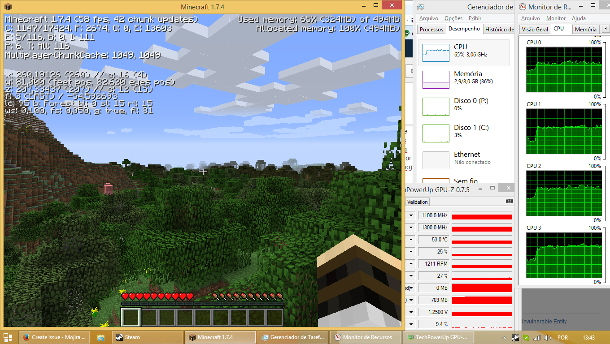Open dropdown beside 769 MB sensor
610x344 pixels.
[411, 300]
